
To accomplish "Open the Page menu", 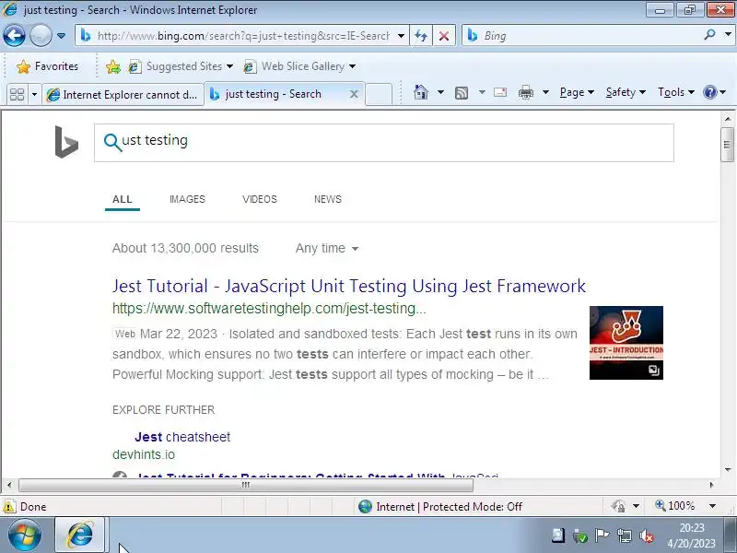I will tap(577, 92).
